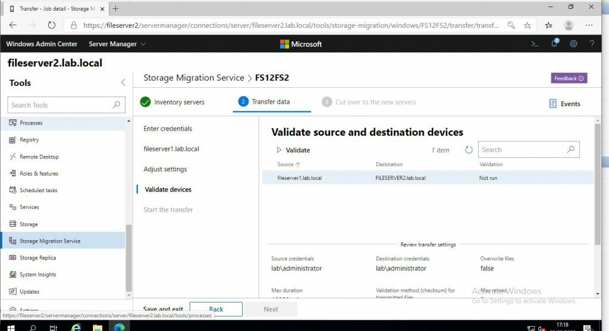
Task: Open the Start the transfer sub-step
Action: [168, 209]
